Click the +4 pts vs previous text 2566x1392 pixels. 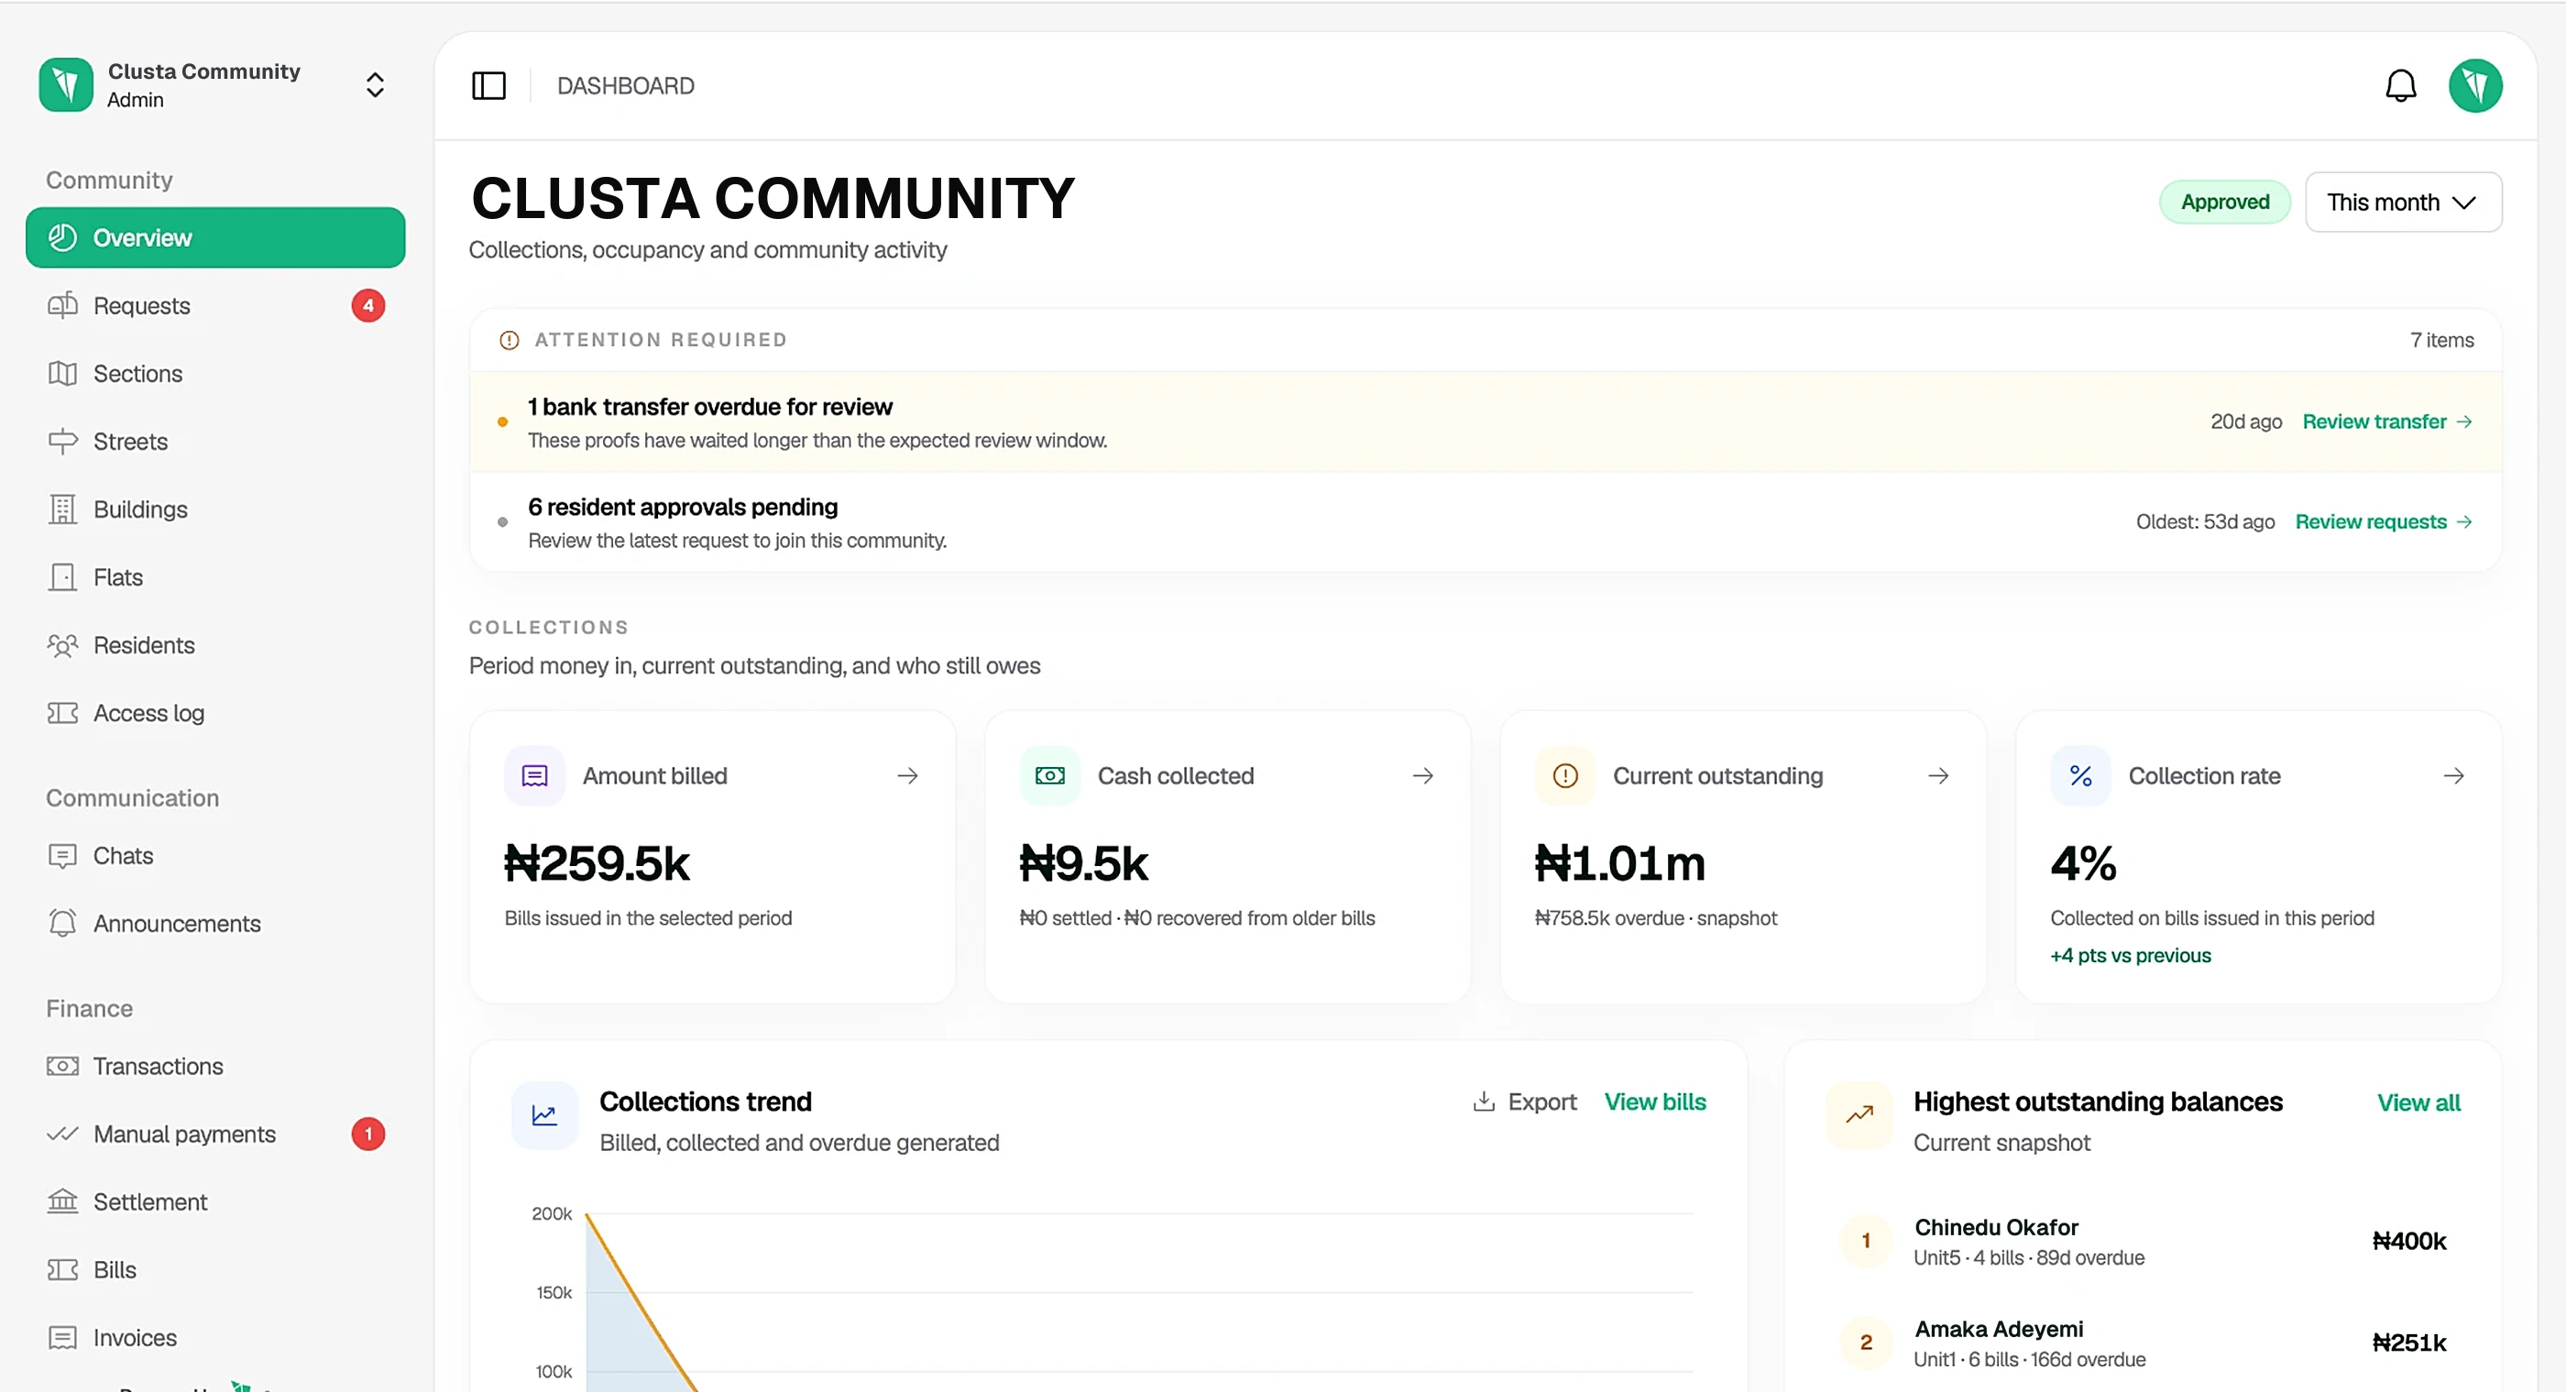tap(2131, 956)
